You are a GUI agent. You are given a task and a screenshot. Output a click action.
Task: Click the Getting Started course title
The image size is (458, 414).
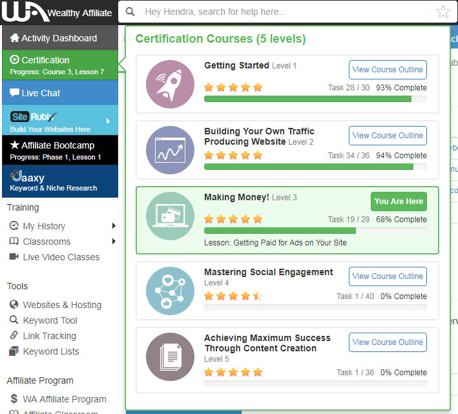pyautogui.click(x=236, y=65)
